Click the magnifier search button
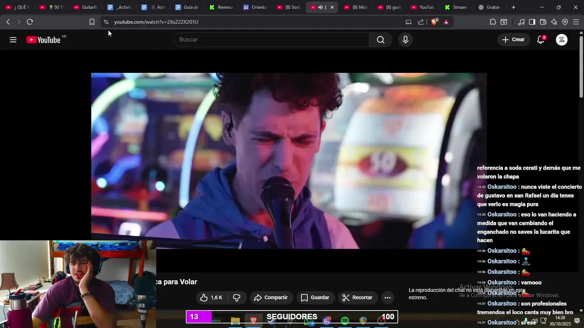584x328 pixels. tap(381, 40)
